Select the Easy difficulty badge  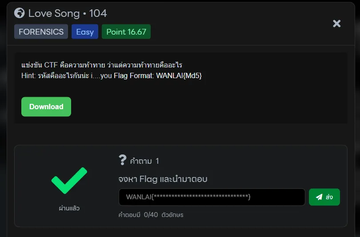pyautogui.click(x=85, y=32)
